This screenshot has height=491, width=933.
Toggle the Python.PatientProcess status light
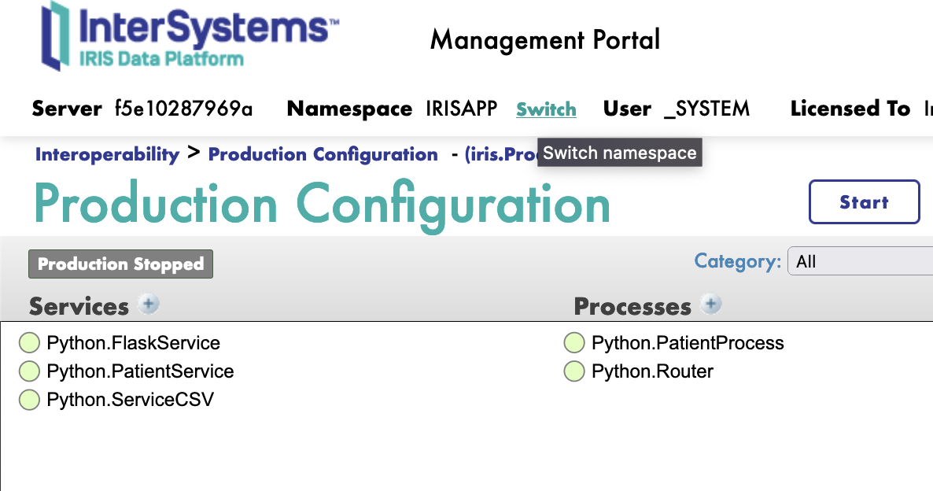click(x=573, y=342)
